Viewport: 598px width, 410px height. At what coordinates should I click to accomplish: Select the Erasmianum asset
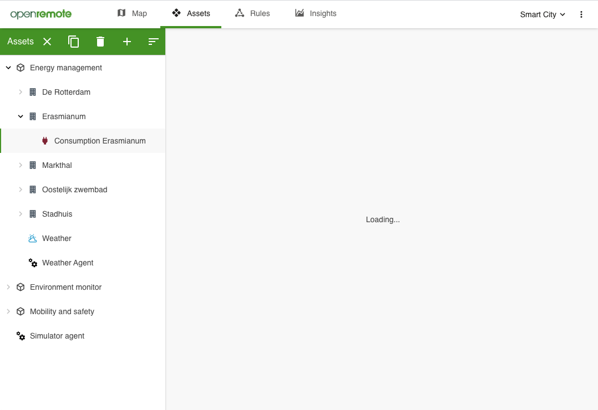[83, 116]
